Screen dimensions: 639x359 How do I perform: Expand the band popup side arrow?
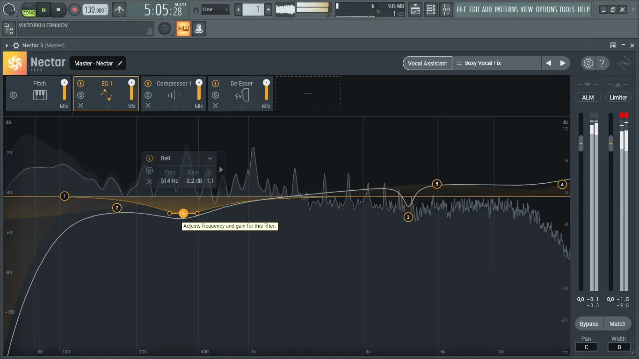coord(221,170)
